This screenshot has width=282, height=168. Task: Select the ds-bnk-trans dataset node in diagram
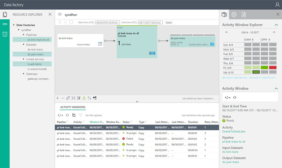[80, 40]
